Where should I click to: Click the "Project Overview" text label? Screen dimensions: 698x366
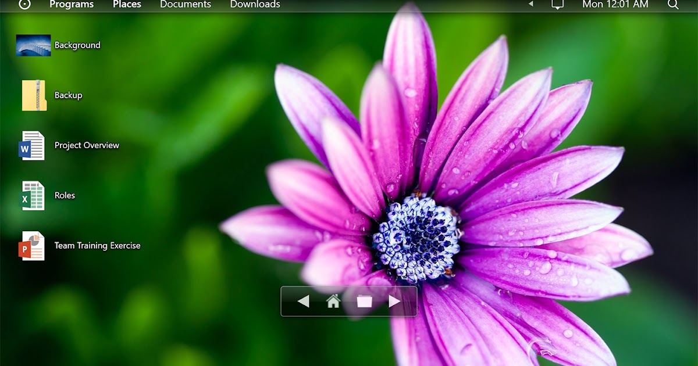coord(87,146)
